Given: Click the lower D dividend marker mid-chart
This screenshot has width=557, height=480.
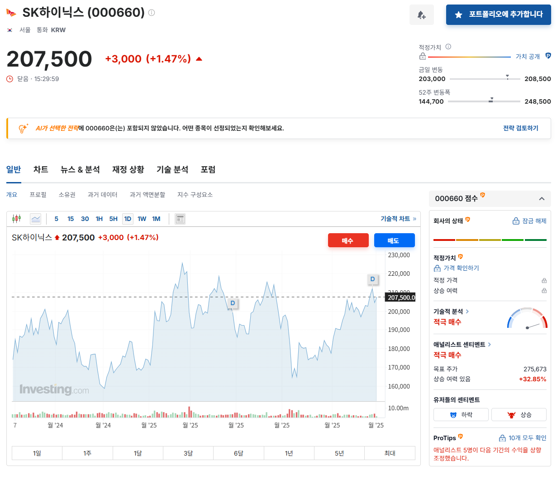Looking at the screenshot, I should [233, 303].
